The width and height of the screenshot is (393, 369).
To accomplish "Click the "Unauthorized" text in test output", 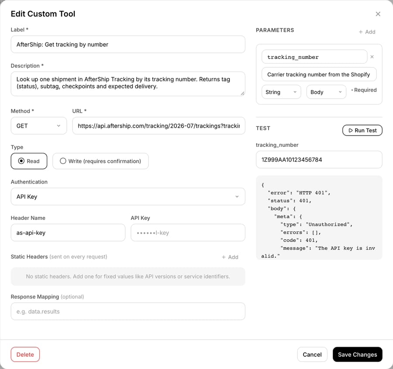I will click(328, 224).
